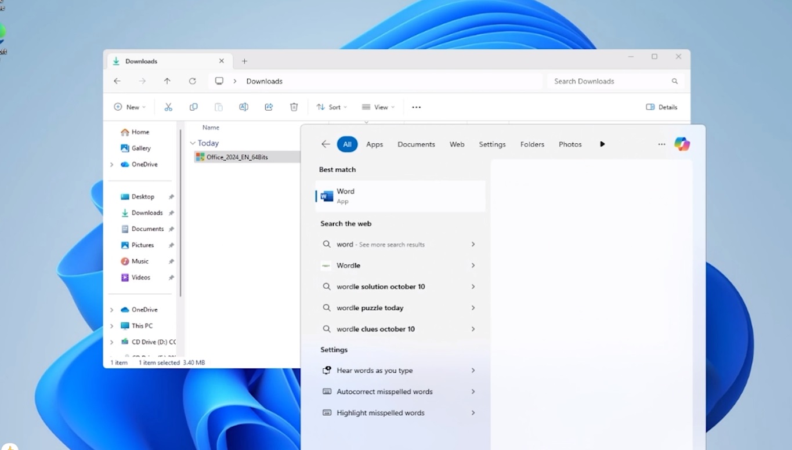
Task: Open 'Autocorrect misspelled words' setting
Action: (385, 392)
